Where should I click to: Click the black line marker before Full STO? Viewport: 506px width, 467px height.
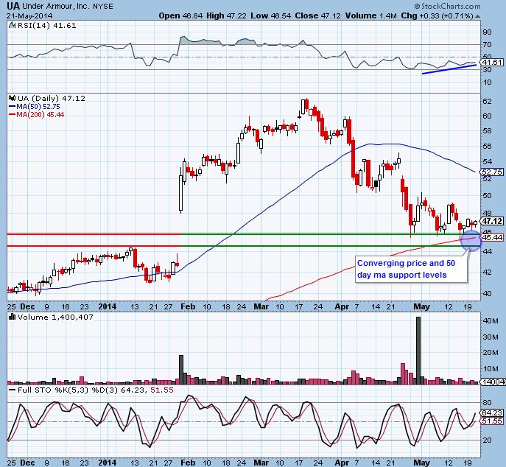12,390
